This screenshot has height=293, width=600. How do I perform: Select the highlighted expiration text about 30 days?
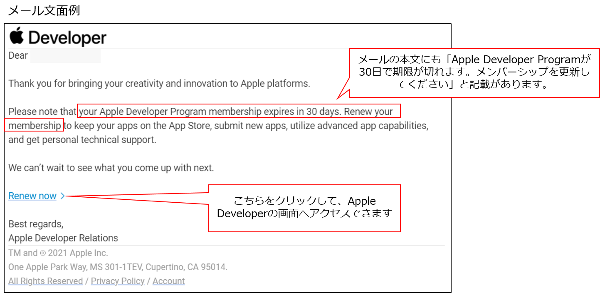[x=238, y=111]
